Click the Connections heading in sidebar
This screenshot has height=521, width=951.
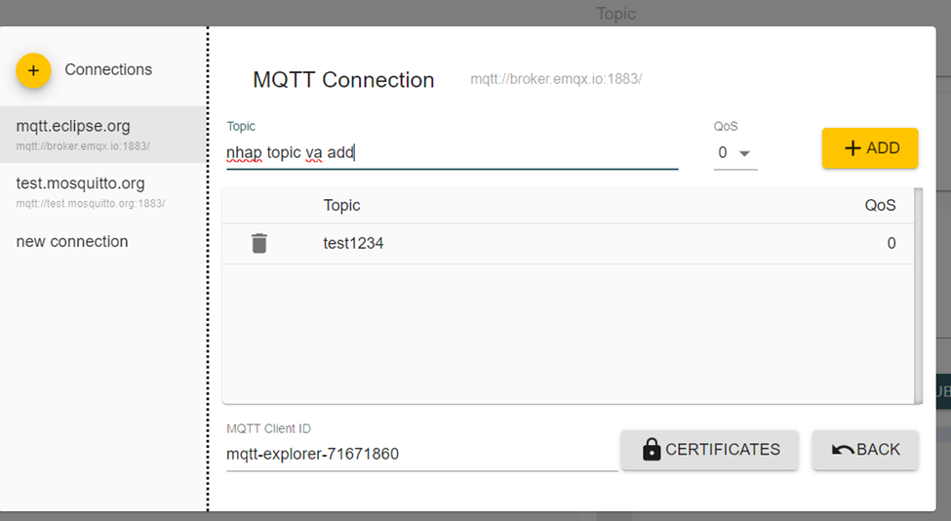108,70
